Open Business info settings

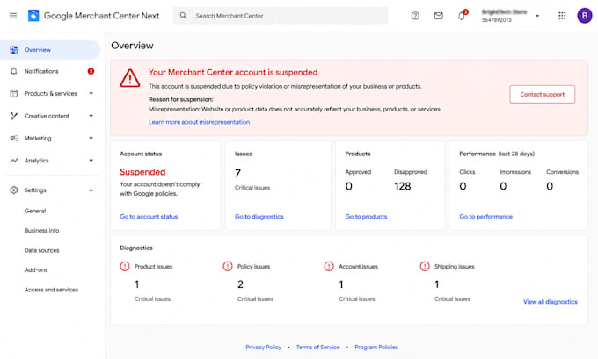[41, 230]
